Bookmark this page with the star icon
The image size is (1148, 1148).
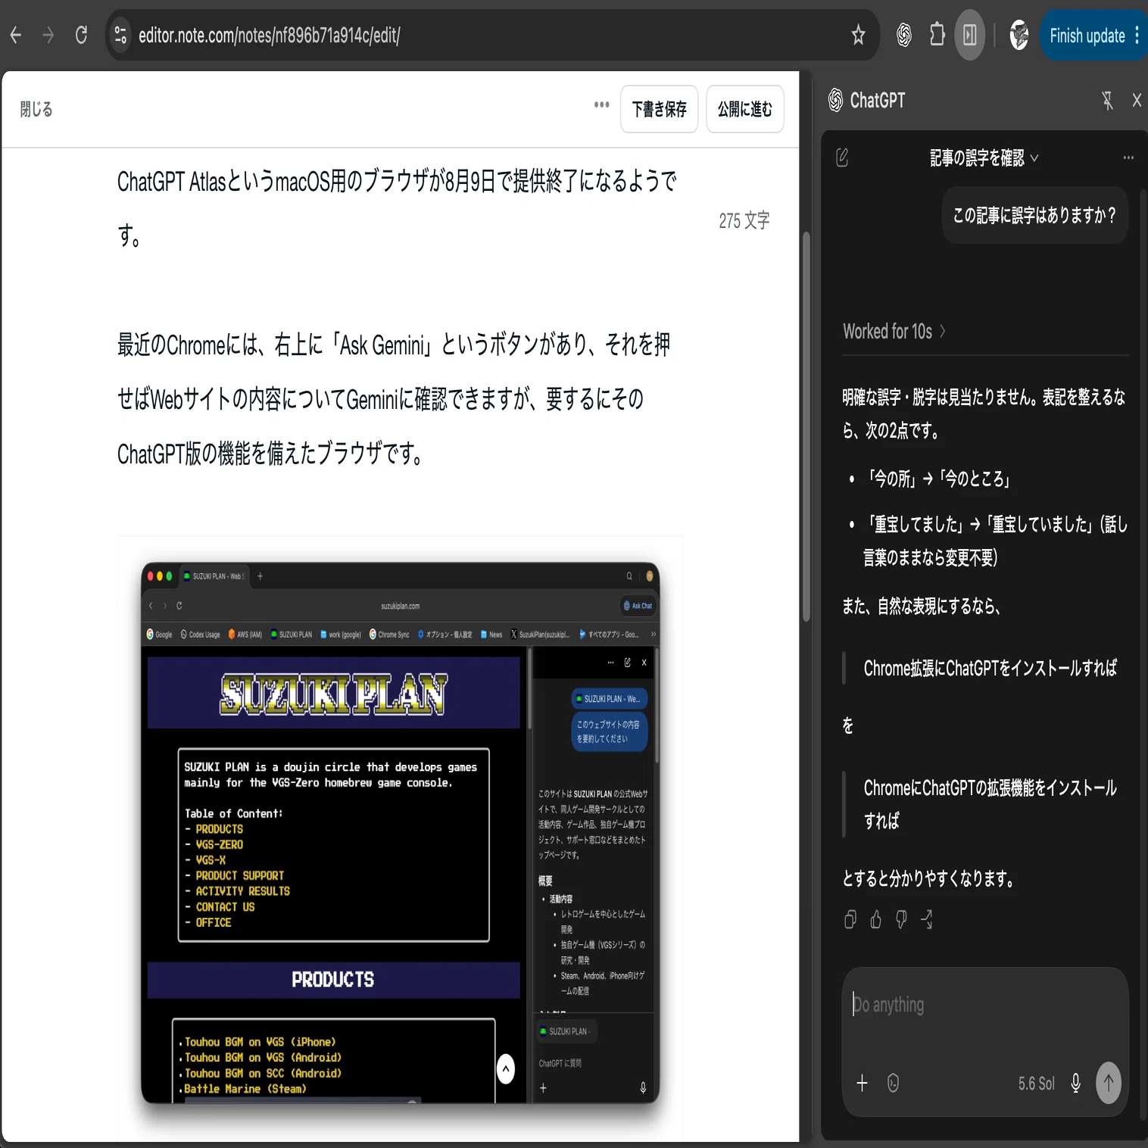click(858, 35)
